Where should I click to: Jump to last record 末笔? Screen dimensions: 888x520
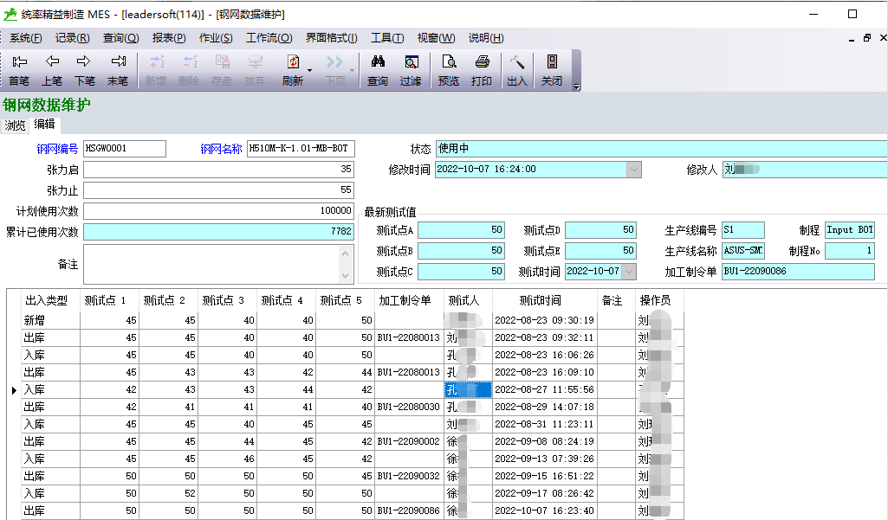pos(118,70)
